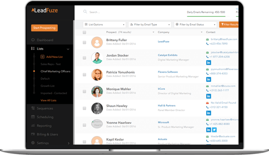This screenshot has width=269, height=155.
Task: Click the Reporting chart icon
Action: [x=33, y=126]
